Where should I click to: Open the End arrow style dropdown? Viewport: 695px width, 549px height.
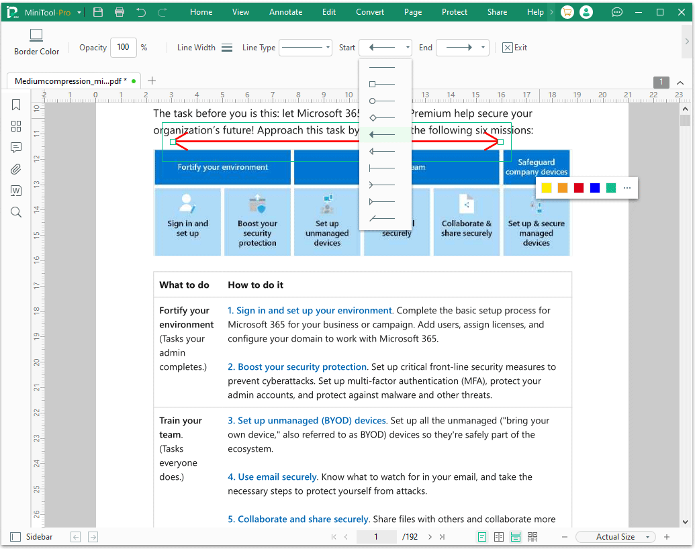pyautogui.click(x=463, y=47)
